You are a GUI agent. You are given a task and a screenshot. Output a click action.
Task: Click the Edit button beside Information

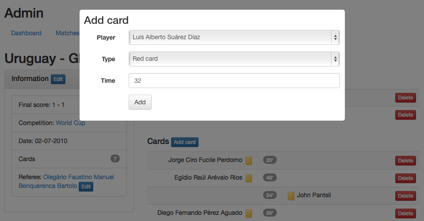[58, 79]
